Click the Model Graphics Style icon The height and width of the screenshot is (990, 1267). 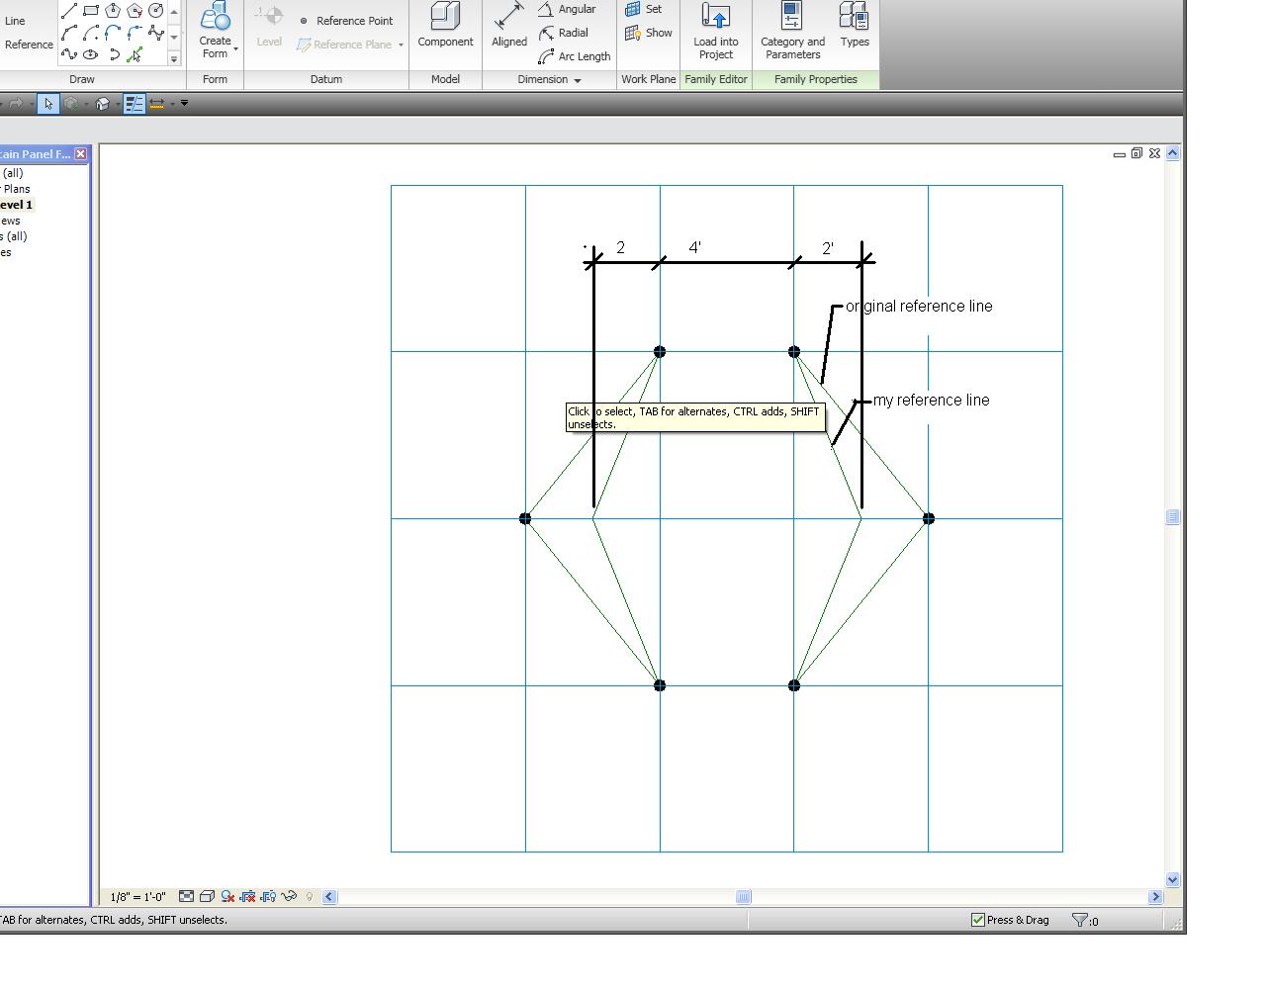tap(207, 897)
